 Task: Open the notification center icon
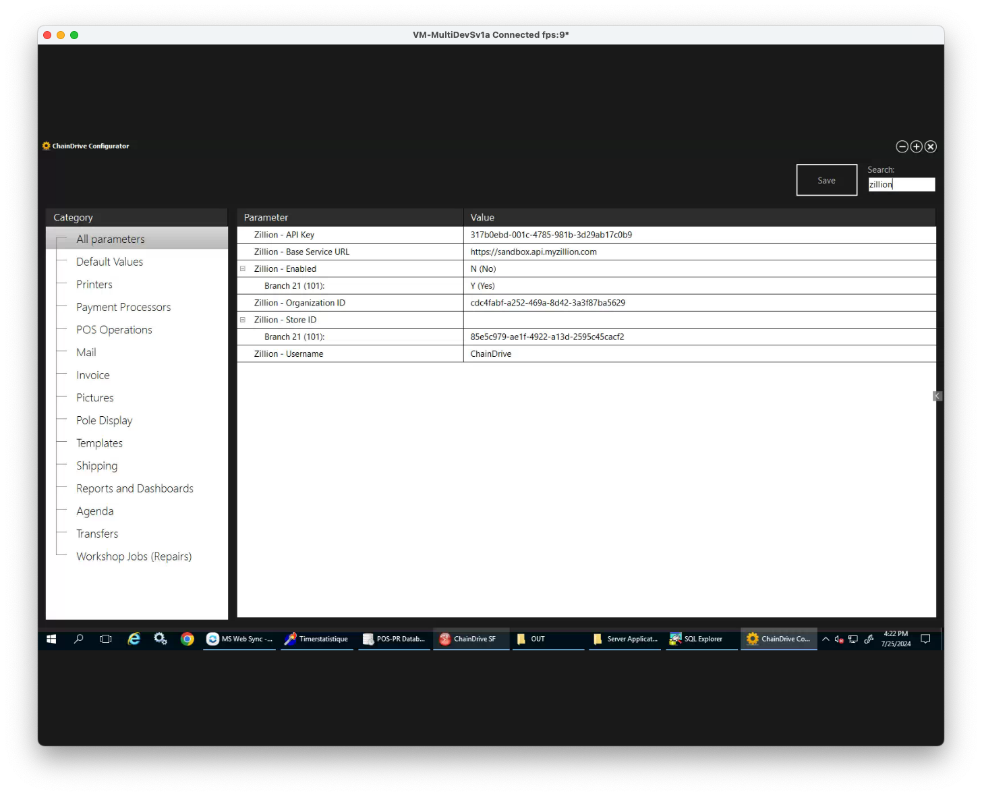point(925,639)
